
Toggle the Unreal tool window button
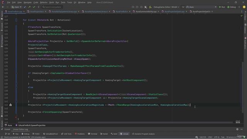click(x=124, y=134)
